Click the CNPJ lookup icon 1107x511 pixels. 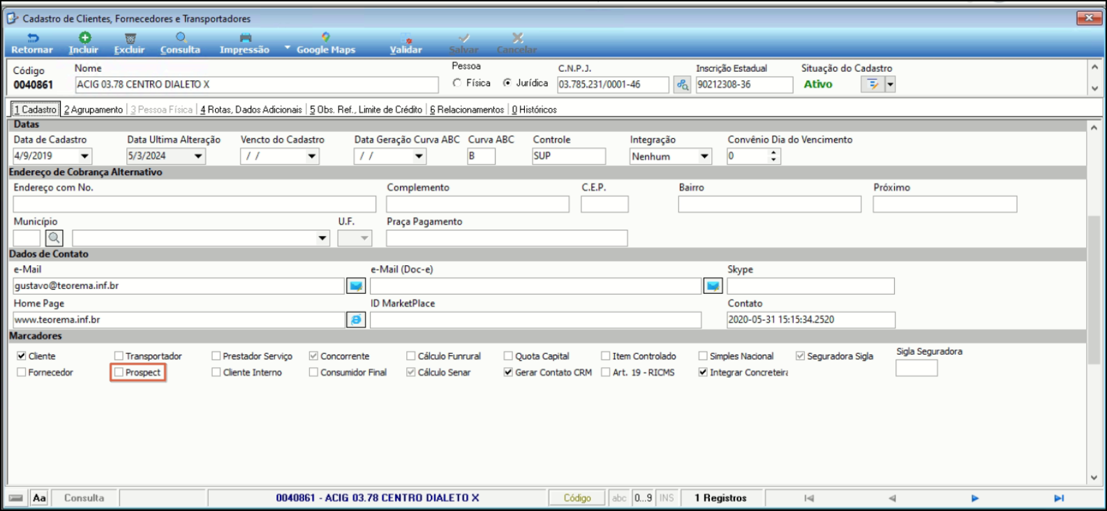pyautogui.click(x=682, y=84)
